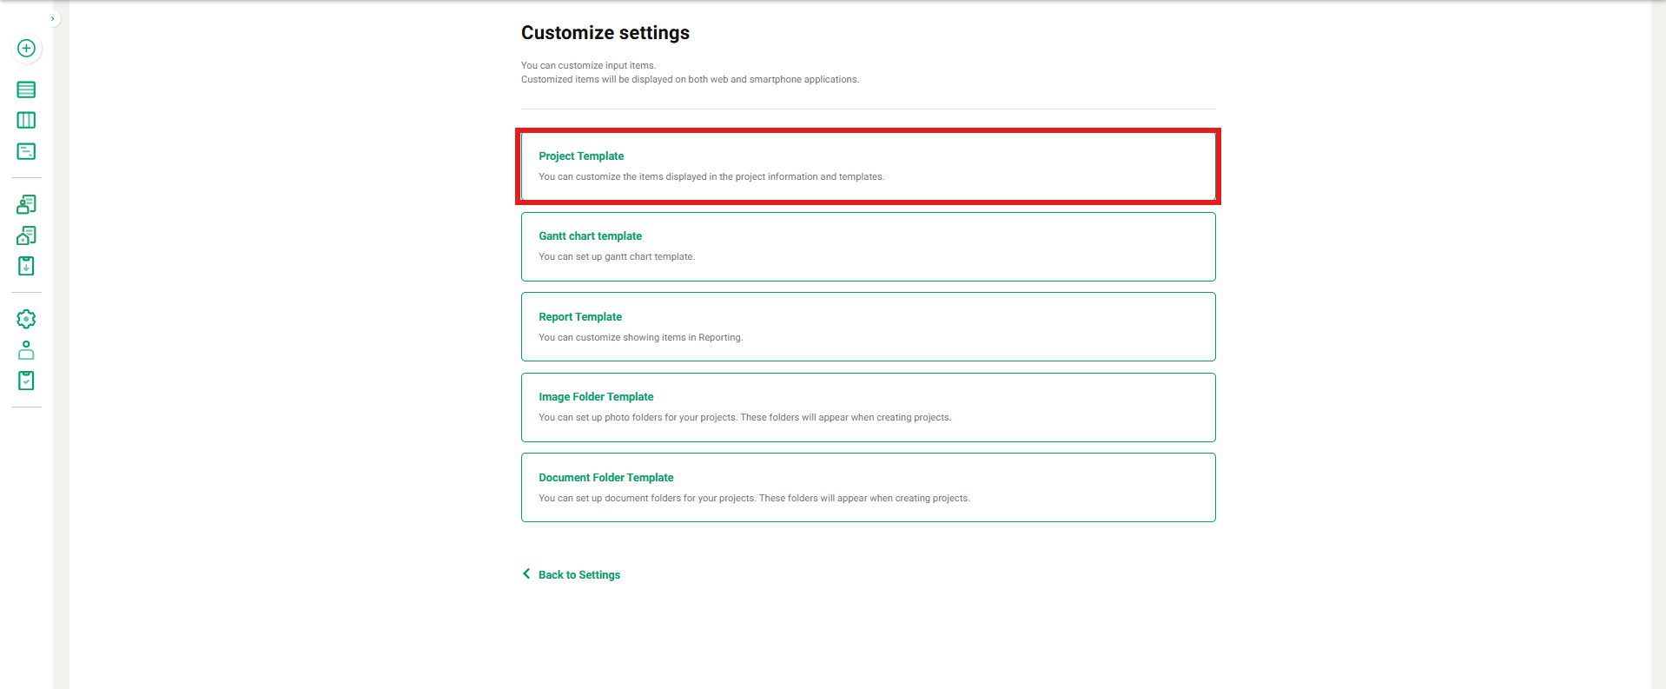
Task: Click the Customize settings page heading
Action: click(x=605, y=33)
